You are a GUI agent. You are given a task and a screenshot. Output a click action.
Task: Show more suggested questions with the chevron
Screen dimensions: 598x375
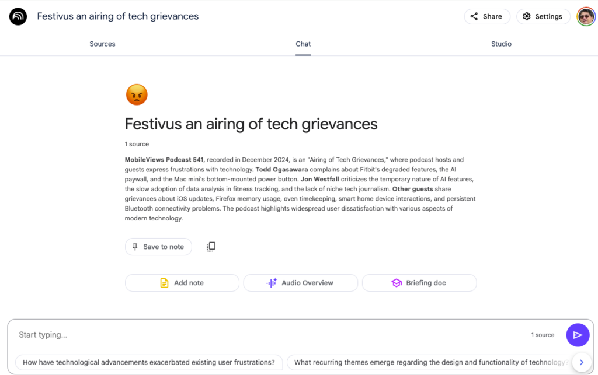tap(582, 362)
